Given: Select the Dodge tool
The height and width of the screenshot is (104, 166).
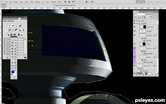Looking at the screenshot, I should coord(15,57).
